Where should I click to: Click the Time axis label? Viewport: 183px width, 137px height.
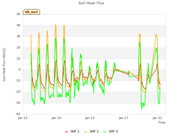[x=162, y=122]
